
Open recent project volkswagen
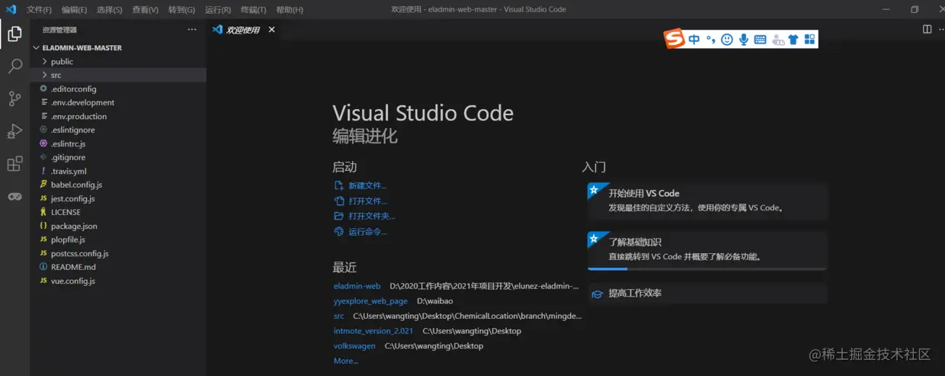point(354,346)
